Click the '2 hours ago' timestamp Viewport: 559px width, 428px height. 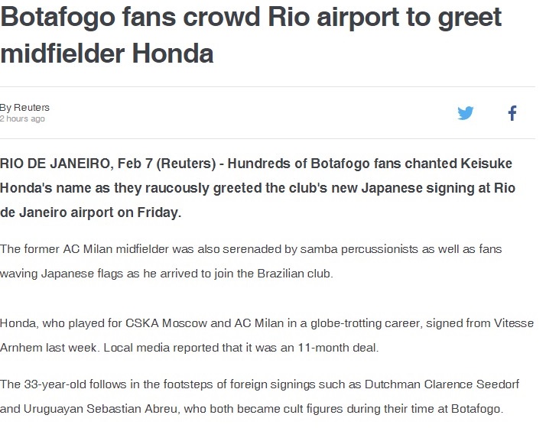click(x=22, y=118)
